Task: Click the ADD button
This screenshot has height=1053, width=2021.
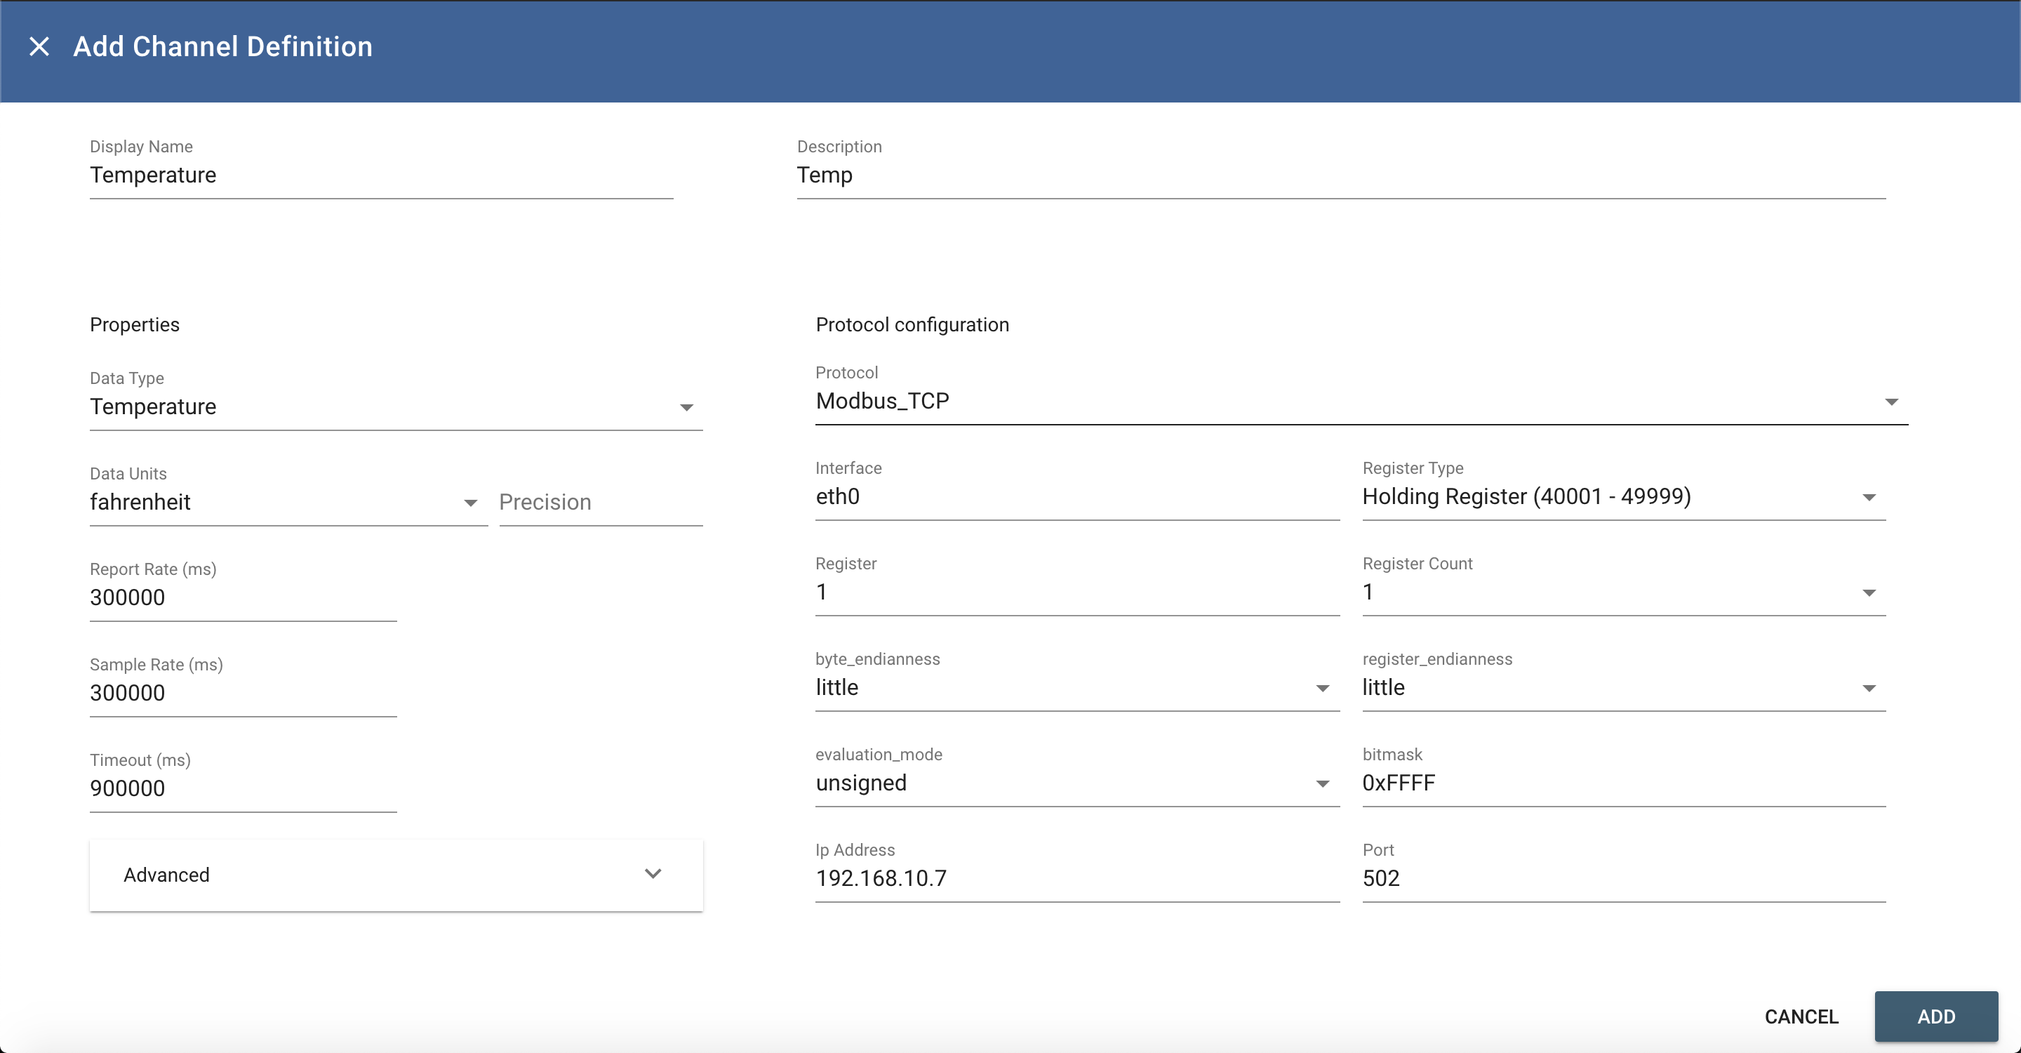Action: click(x=1936, y=1016)
